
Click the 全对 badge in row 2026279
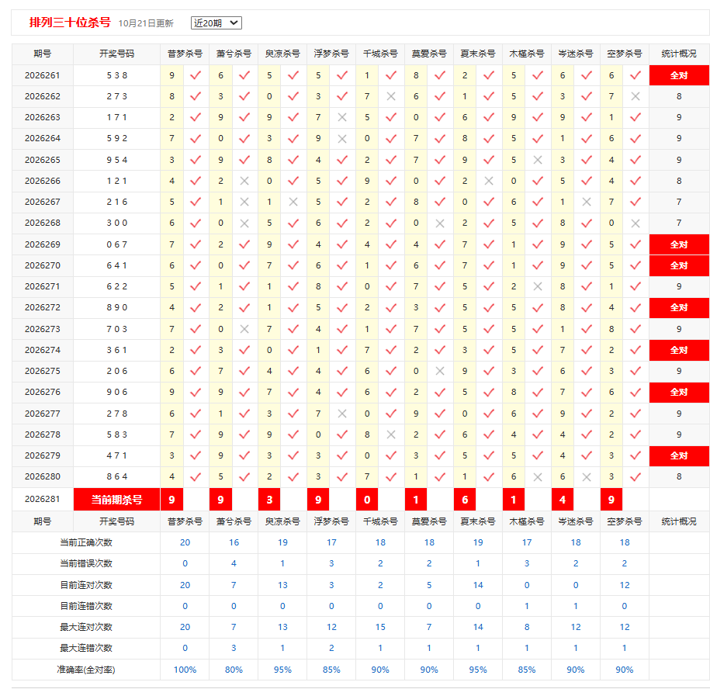(679, 456)
